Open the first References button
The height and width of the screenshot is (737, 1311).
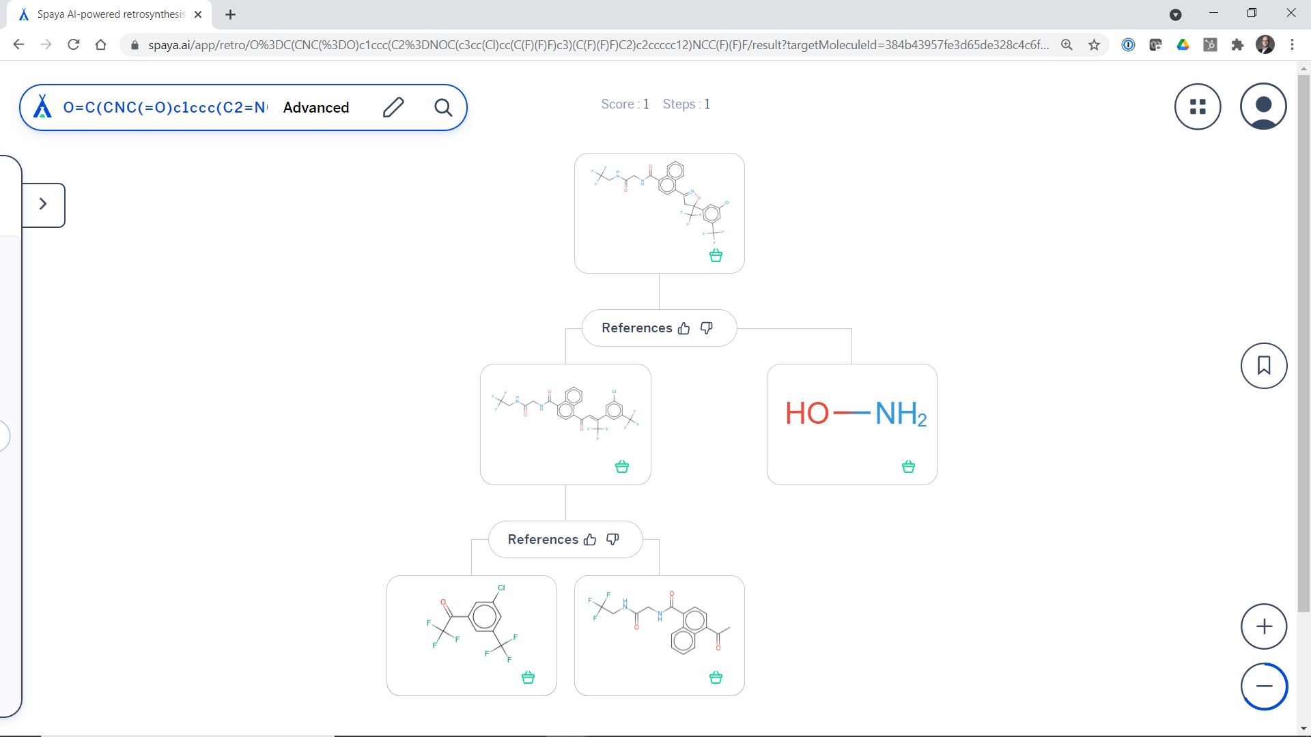click(x=636, y=328)
